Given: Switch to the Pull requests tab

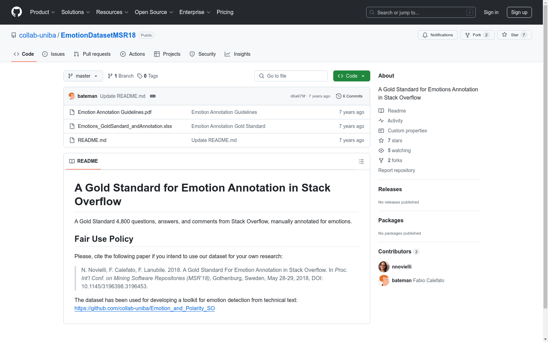Looking at the screenshot, I should (x=92, y=54).
